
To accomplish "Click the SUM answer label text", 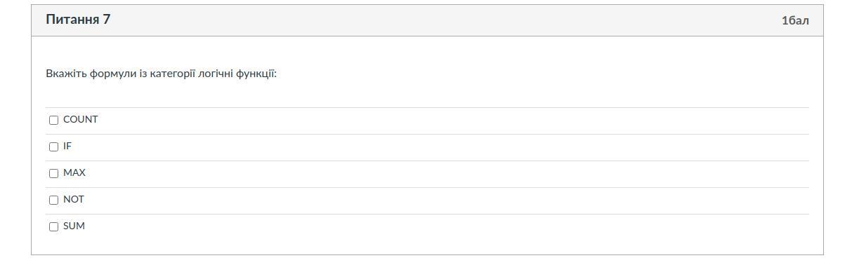I will (x=74, y=226).
